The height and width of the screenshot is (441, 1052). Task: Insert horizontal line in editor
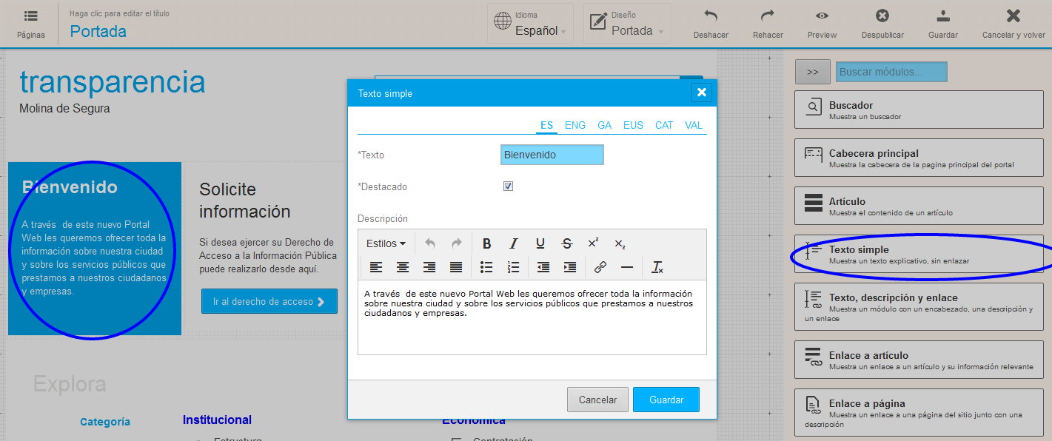point(627,267)
